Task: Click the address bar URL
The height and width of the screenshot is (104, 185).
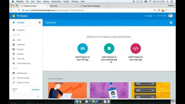Action: coord(54,10)
